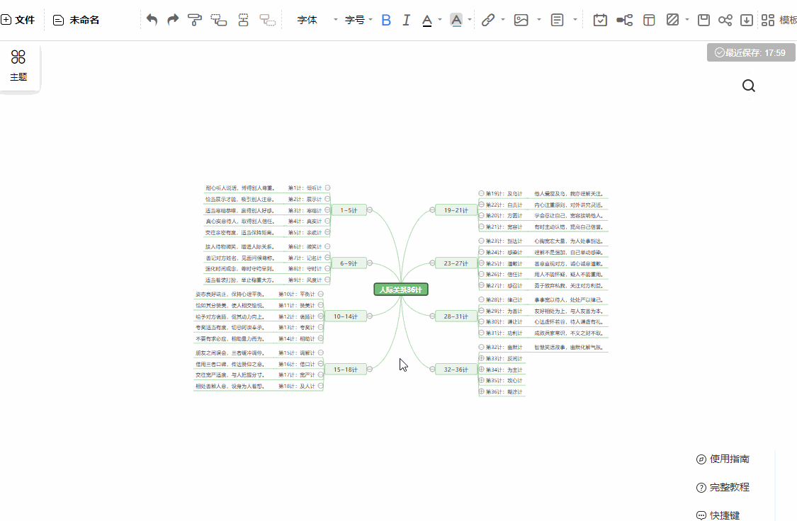Image resolution: width=797 pixels, height=521 pixels.
Task: Open the 使用指南 user guide link
Action: [723, 459]
